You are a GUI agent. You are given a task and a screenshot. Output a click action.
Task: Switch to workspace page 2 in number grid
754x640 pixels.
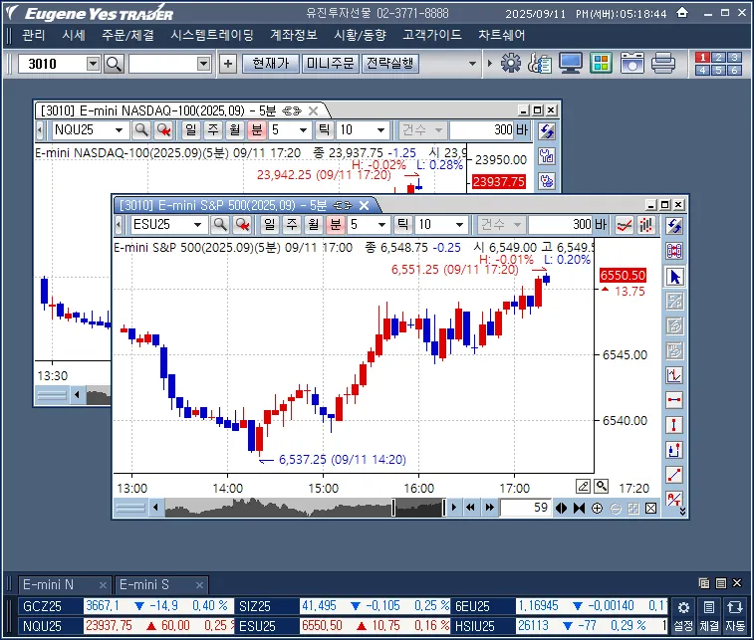click(718, 57)
